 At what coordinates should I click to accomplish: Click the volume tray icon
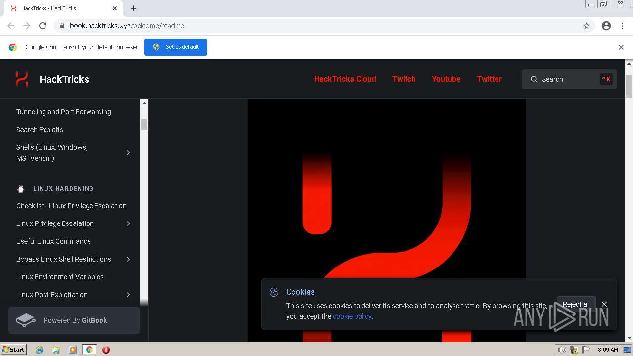(562, 350)
